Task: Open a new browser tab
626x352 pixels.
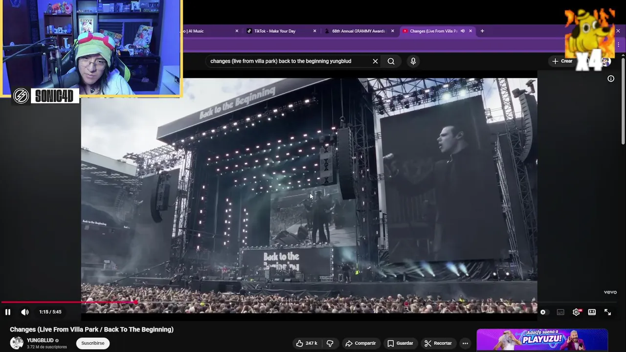Action: [482, 31]
